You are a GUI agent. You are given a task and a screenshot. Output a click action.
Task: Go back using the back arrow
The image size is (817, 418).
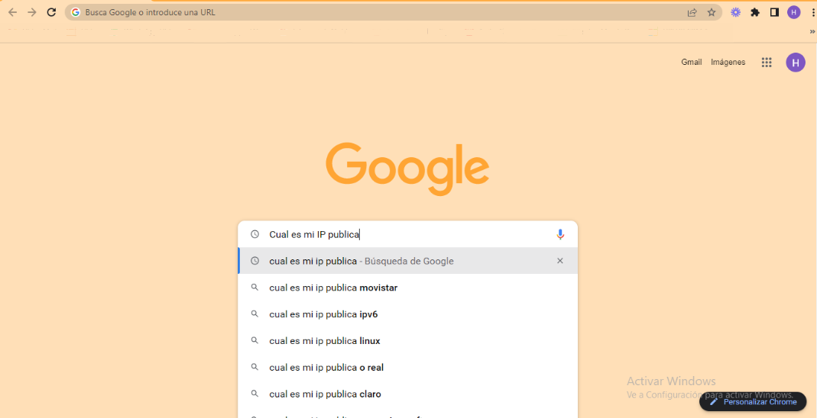[x=12, y=12]
